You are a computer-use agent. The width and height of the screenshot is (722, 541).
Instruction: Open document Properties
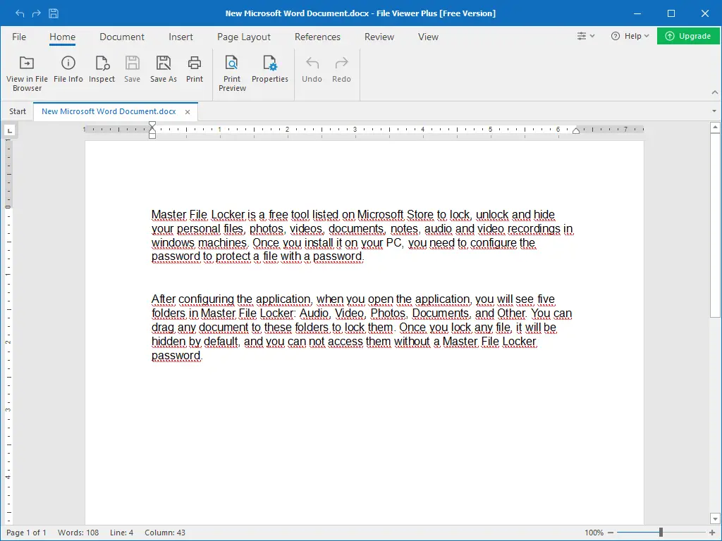270,69
